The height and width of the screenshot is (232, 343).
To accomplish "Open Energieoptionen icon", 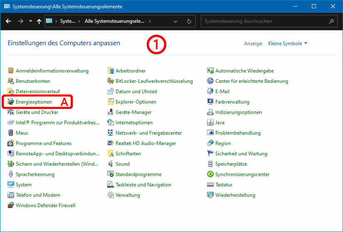I will pyautogui.click(x=11, y=102).
